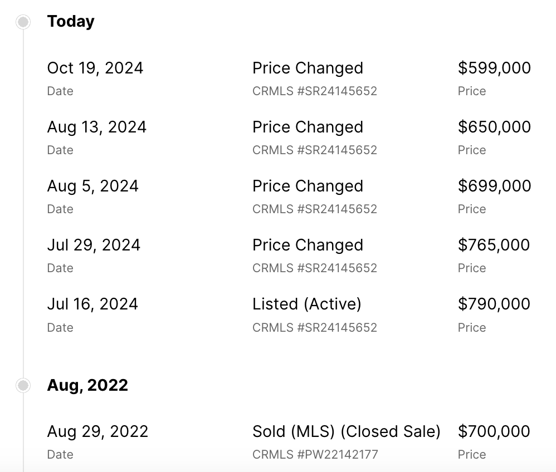Viewport: 556px width, 472px height.
Task: Select the Today section heading
Action: [71, 22]
